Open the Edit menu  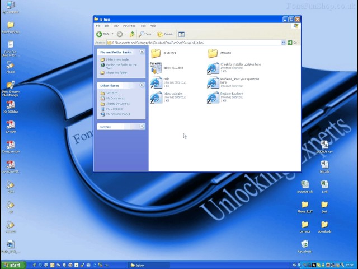click(107, 26)
